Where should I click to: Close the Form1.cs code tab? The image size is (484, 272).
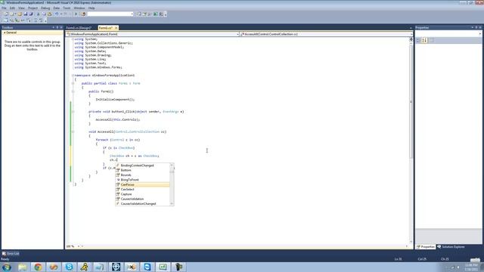(116, 28)
